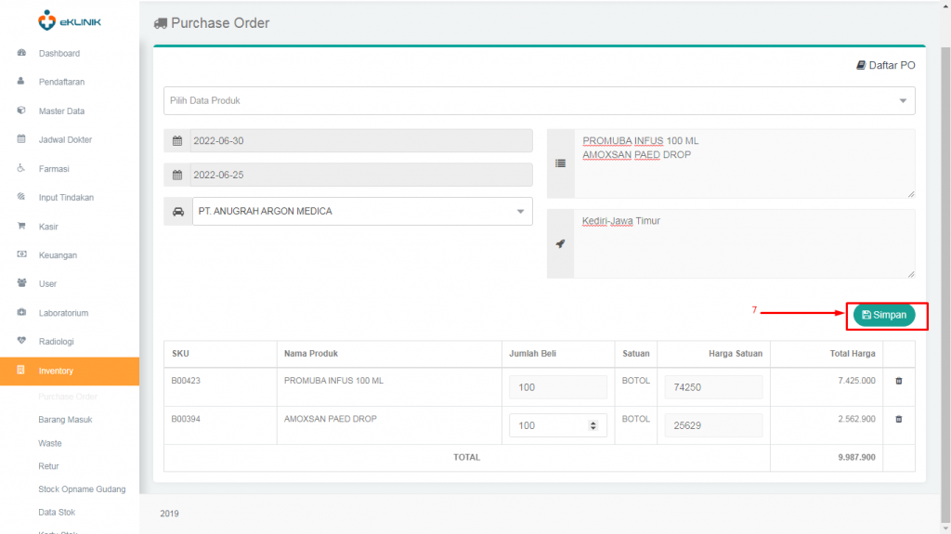This screenshot has width=951, height=534.
Task: Click the Jumlah Beli field for PROMUBA INFUS
Action: (558, 387)
